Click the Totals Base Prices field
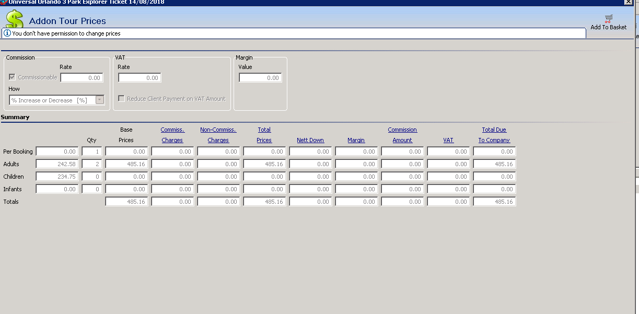This screenshot has height=314, width=639. click(126, 202)
